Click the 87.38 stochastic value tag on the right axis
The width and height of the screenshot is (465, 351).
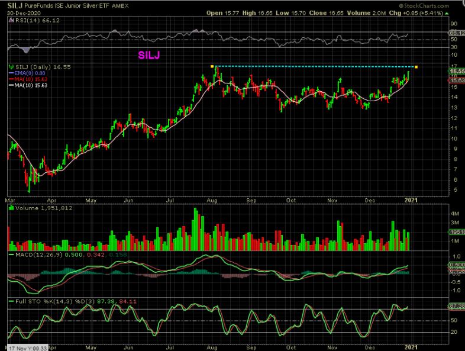pyautogui.click(x=457, y=306)
